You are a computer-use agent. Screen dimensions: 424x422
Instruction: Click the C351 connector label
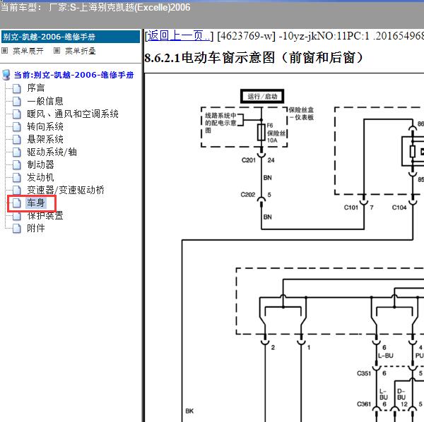pos(364,373)
